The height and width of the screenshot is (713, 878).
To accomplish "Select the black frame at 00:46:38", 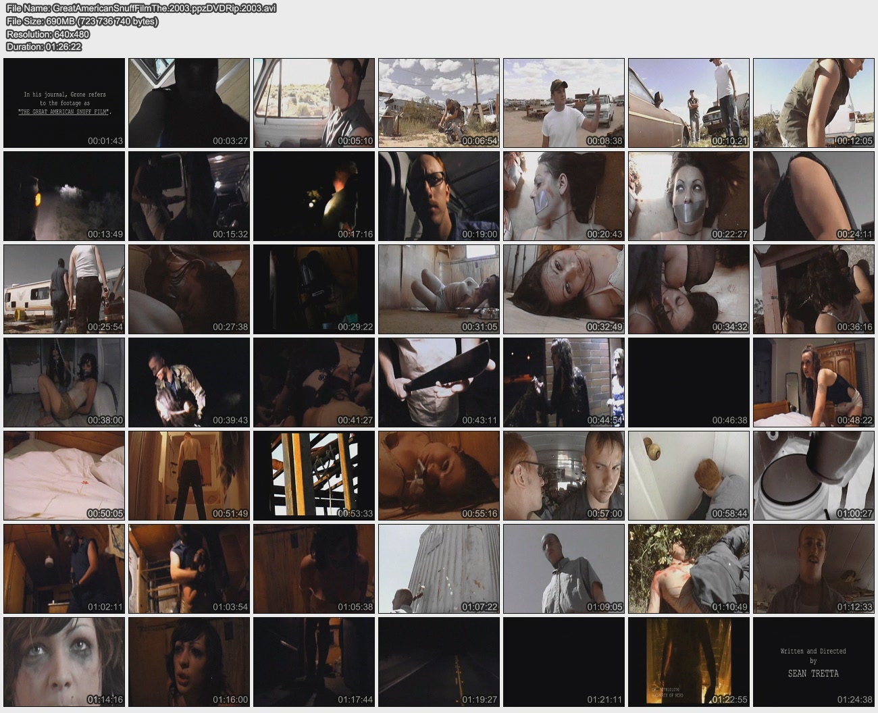I will pos(689,383).
